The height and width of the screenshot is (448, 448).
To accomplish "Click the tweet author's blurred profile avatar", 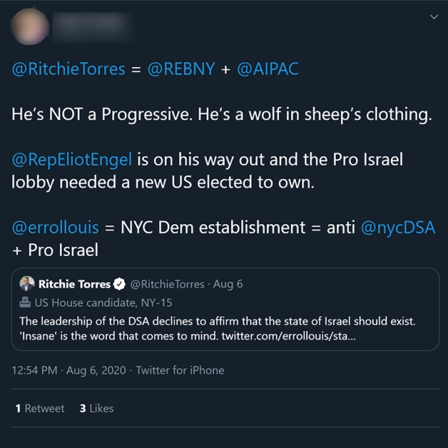I will [x=30, y=27].
